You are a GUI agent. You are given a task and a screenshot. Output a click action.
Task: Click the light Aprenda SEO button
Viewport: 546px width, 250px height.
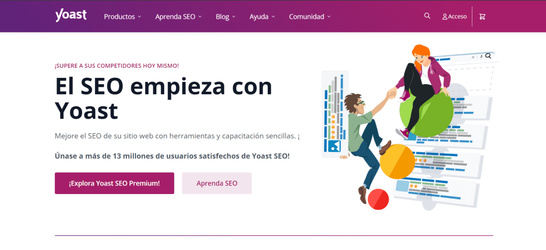pos(216,183)
